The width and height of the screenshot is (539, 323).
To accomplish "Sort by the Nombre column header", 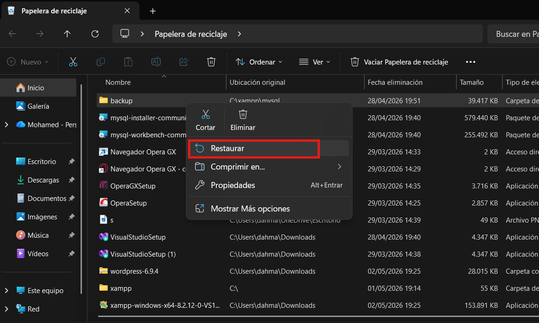I will [x=118, y=82].
